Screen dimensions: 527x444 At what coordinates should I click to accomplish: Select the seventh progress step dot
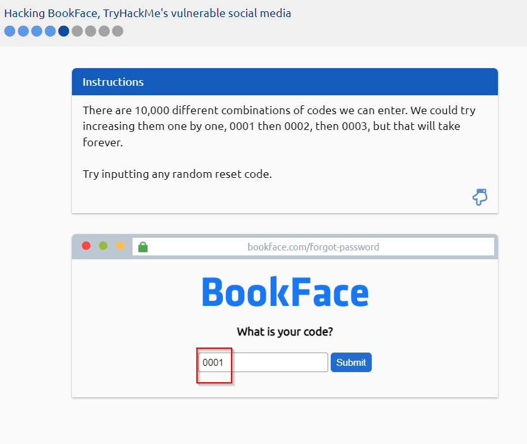(x=91, y=31)
